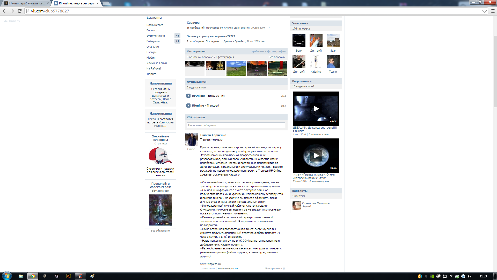Viewport: 497px width, 280px height.
Task: Open Станислав Максимов contact profile
Action: coord(316,203)
